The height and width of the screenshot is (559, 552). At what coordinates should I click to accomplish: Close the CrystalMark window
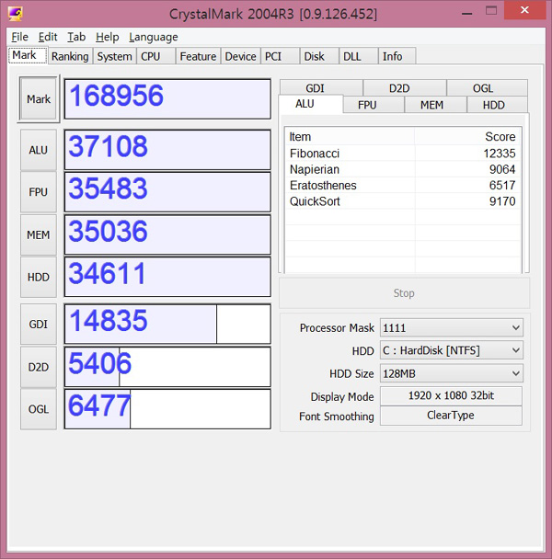point(524,10)
